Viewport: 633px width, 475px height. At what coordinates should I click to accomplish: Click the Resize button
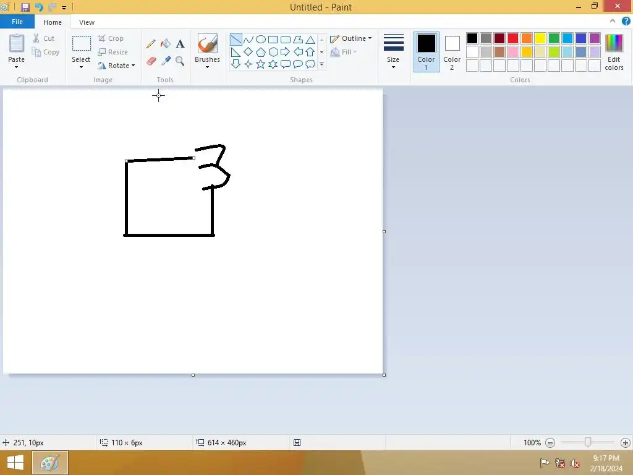[113, 52]
